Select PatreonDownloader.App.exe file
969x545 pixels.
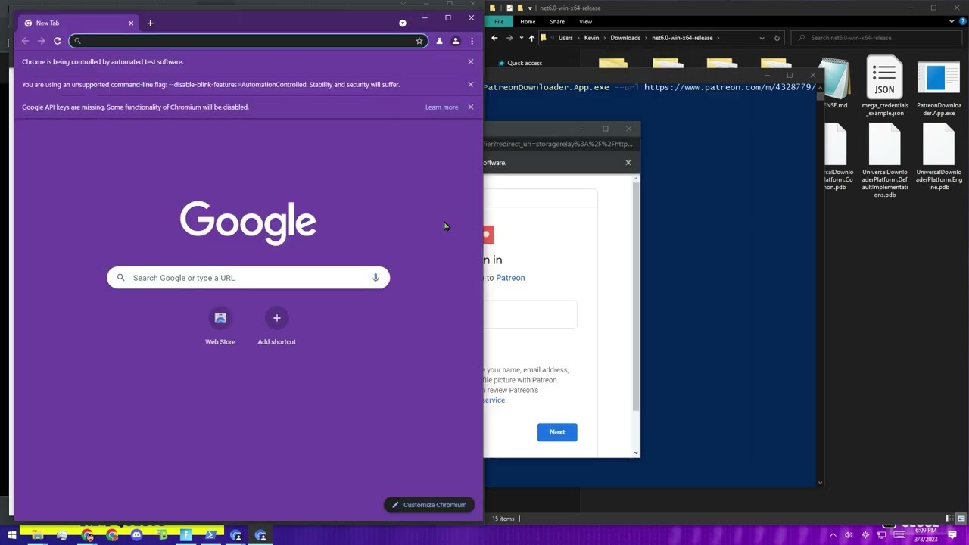pos(939,87)
